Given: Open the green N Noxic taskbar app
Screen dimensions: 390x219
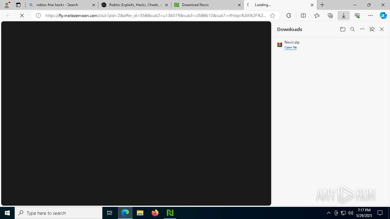Looking at the screenshot, I should coord(170,213).
